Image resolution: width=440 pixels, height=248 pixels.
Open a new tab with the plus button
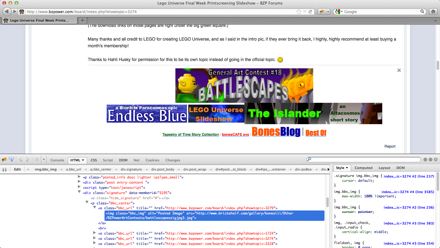[82, 20]
